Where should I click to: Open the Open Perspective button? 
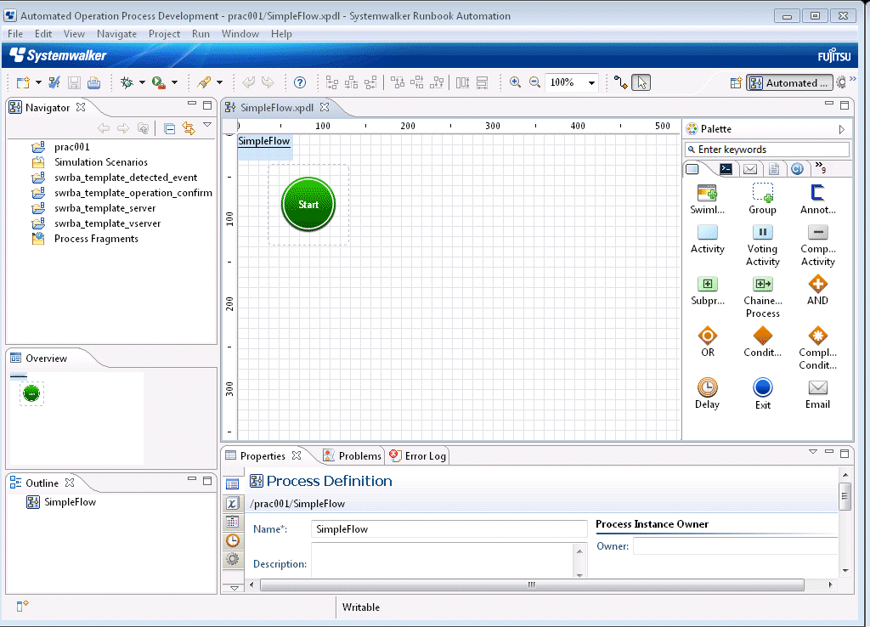[736, 82]
